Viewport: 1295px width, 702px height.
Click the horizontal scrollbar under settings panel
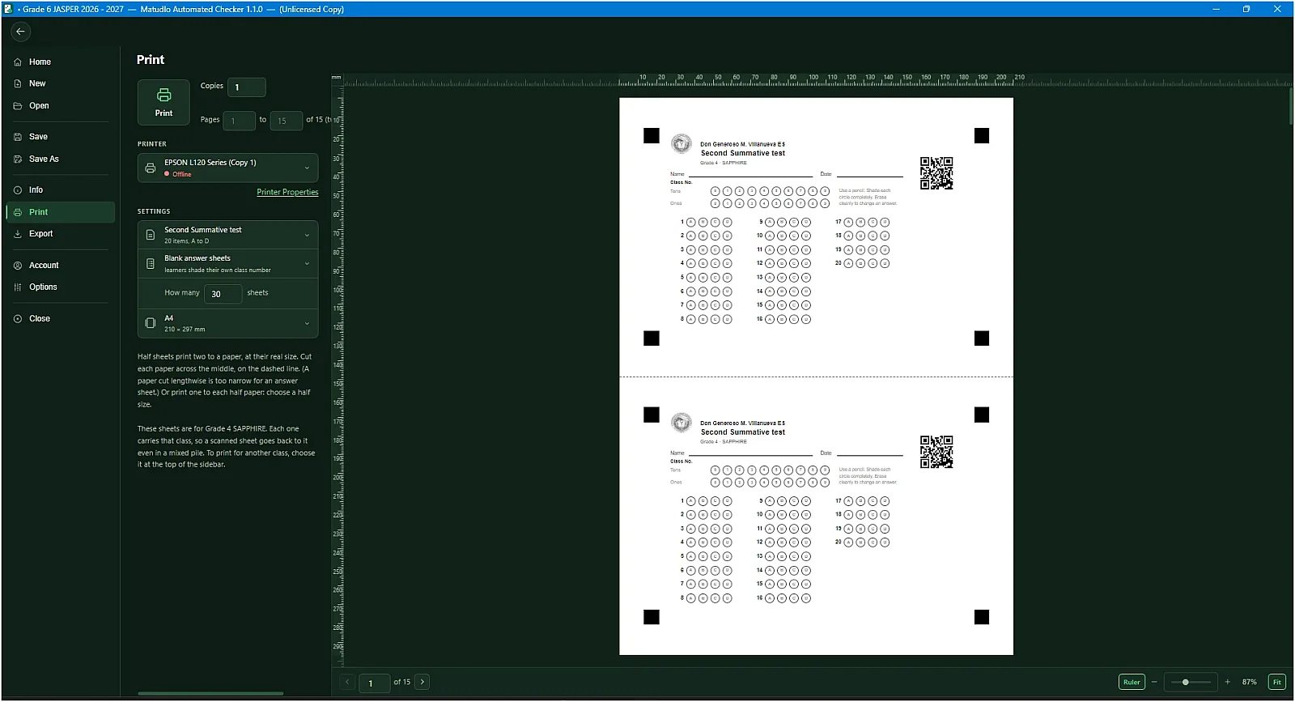[210, 693]
